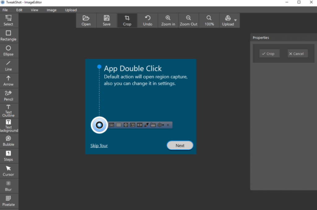Click the full screen capture icon in image
Viewport: 317px width, 210px height.
[x=126, y=125]
